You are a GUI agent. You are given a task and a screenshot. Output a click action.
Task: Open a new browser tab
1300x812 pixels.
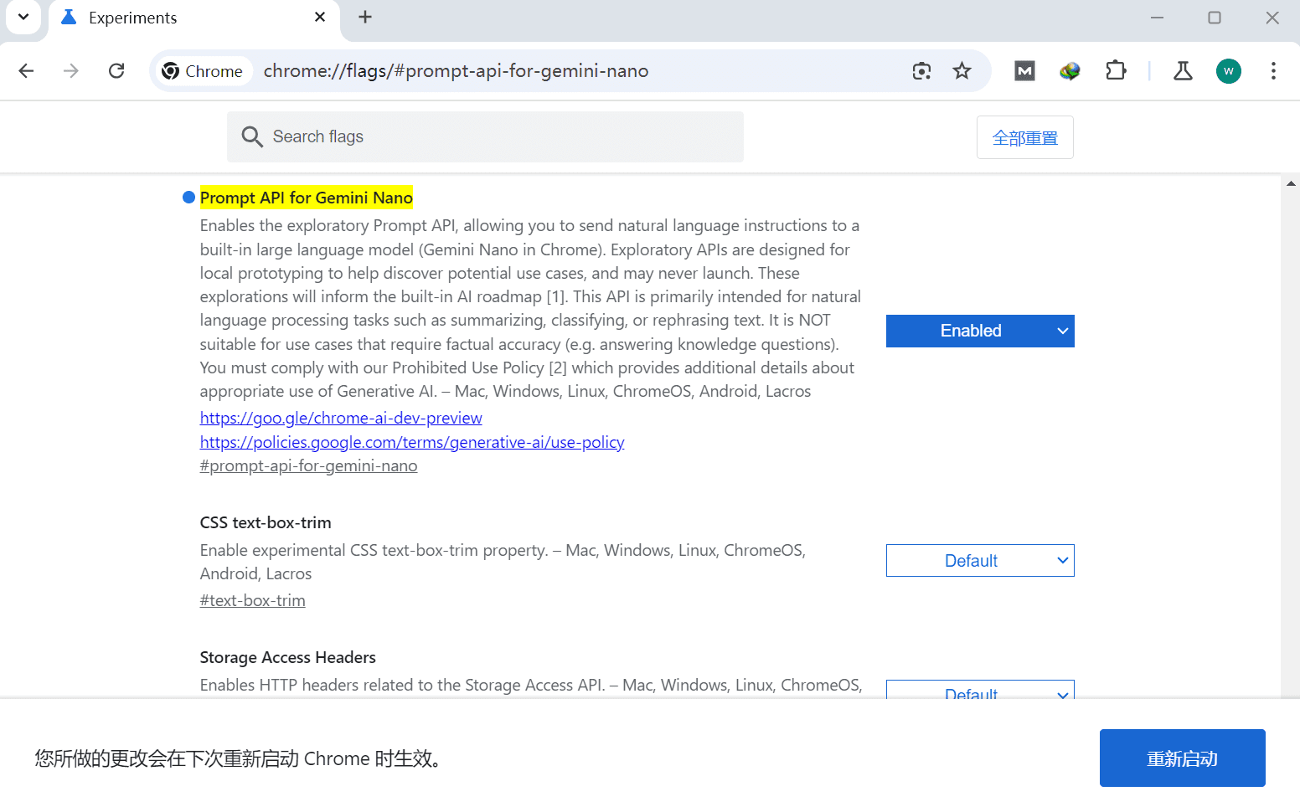click(x=364, y=17)
